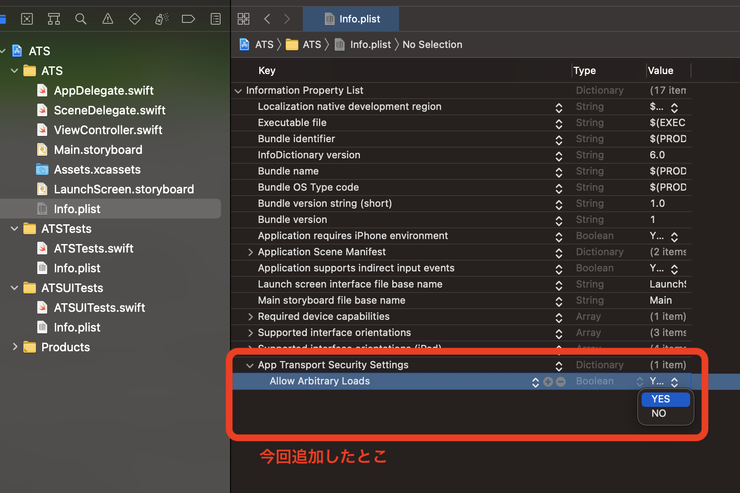Open the Find navigator

pyautogui.click(x=81, y=19)
